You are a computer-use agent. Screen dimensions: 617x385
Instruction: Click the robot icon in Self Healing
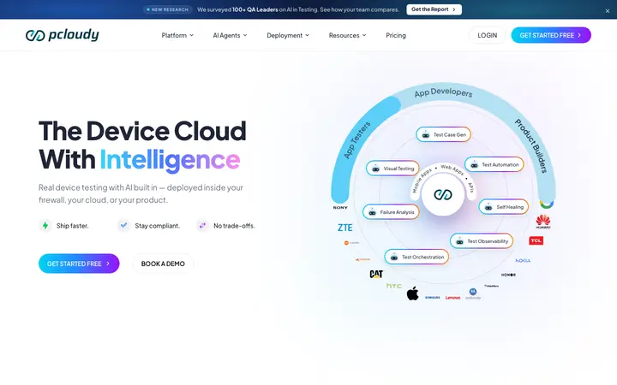pyautogui.click(x=488, y=207)
